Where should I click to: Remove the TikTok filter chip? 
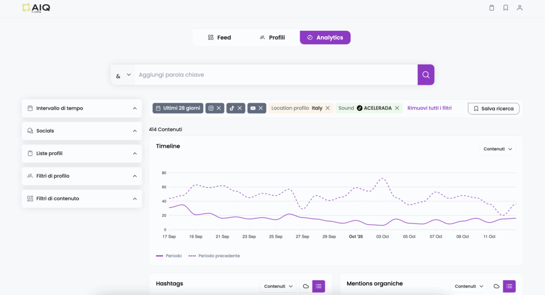click(x=240, y=108)
